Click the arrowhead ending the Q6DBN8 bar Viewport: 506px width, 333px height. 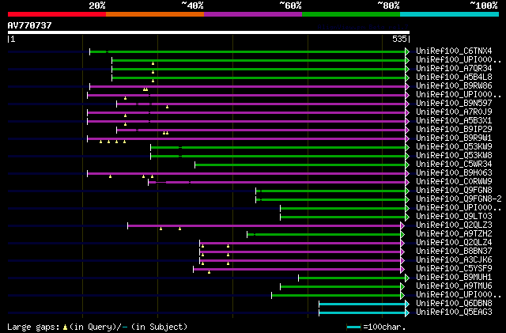[x=407, y=305]
